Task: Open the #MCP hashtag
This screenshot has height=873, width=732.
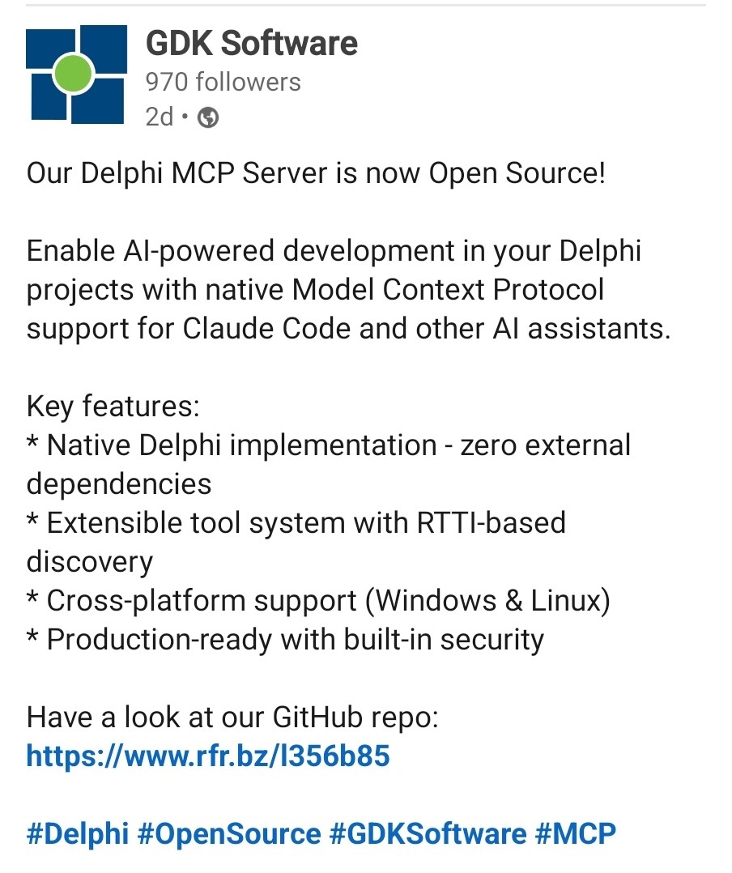Action: point(576,833)
